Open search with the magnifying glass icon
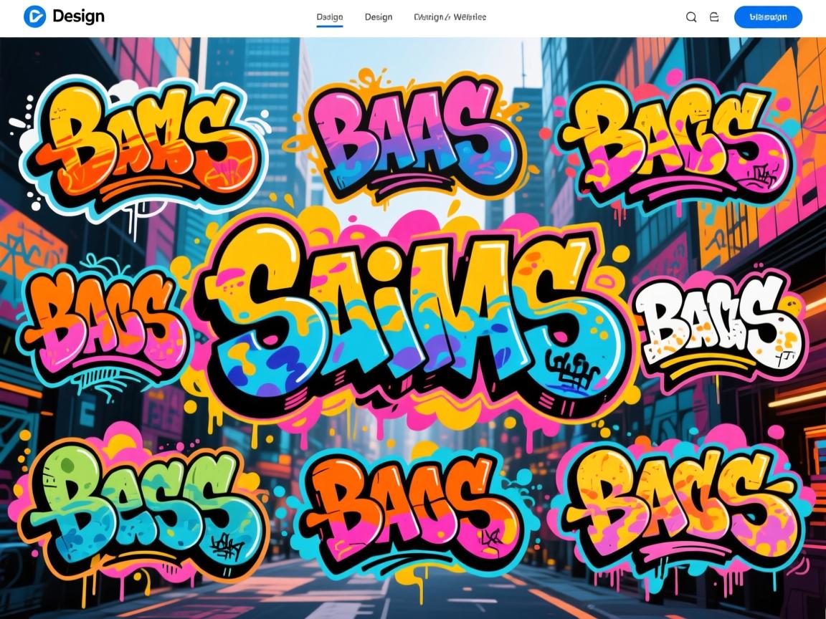826x619 pixels. pyautogui.click(x=691, y=17)
